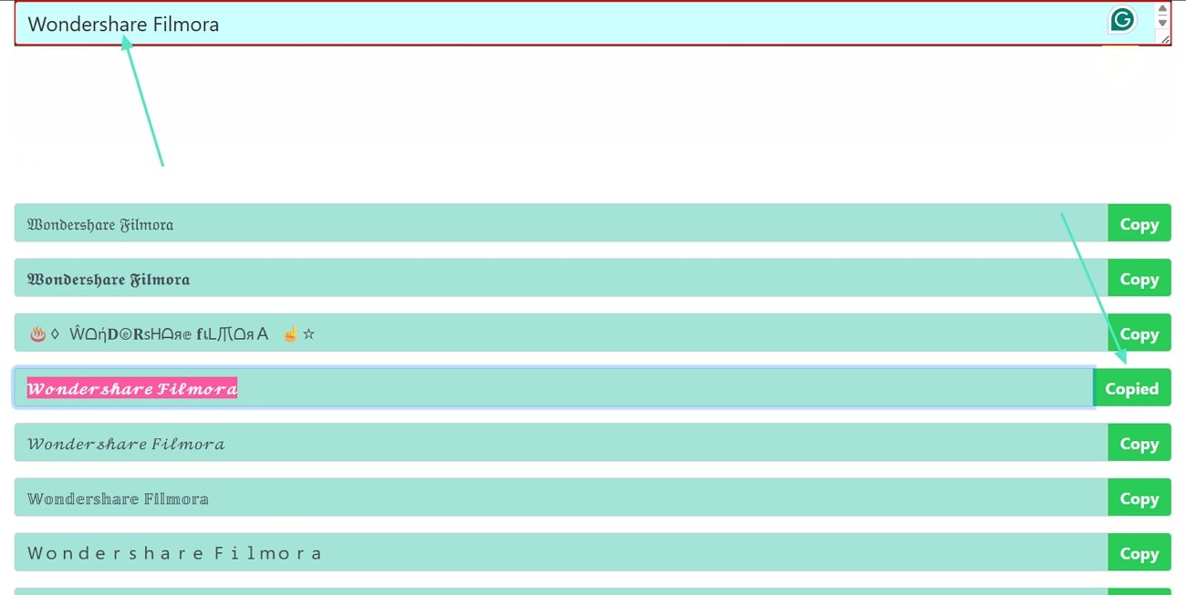The height and width of the screenshot is (595, 1186).
Task: Copy the wide spaced letters text
Action: tap(1139, 552)
